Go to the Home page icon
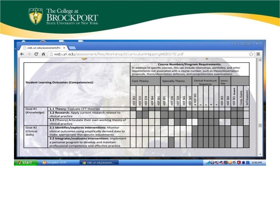The width and height of the screenshot is (280, 210). [43, 54]
